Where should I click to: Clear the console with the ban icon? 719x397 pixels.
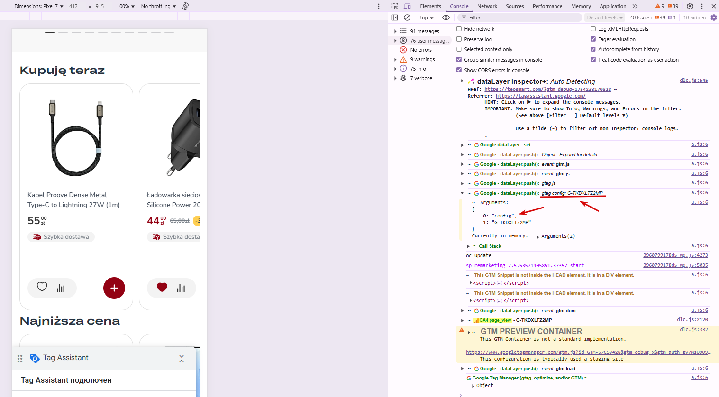[x=407, y=18]
